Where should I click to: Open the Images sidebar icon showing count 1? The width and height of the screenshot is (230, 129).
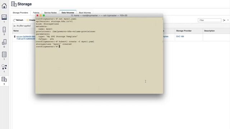(x=4, y=17)
